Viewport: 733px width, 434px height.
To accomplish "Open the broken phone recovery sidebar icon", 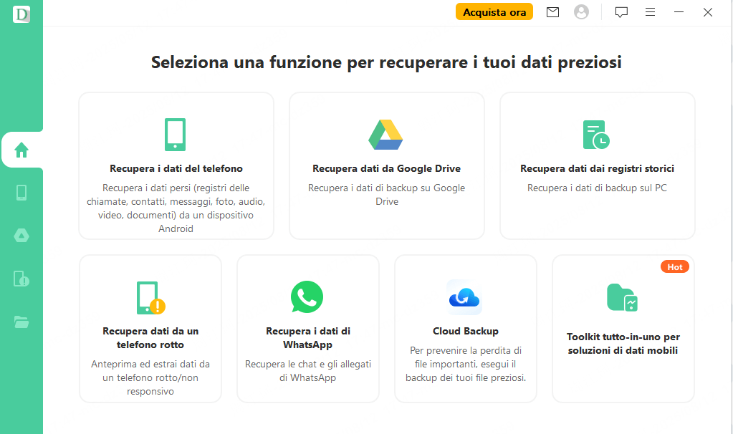I will (x=21, y=279).
